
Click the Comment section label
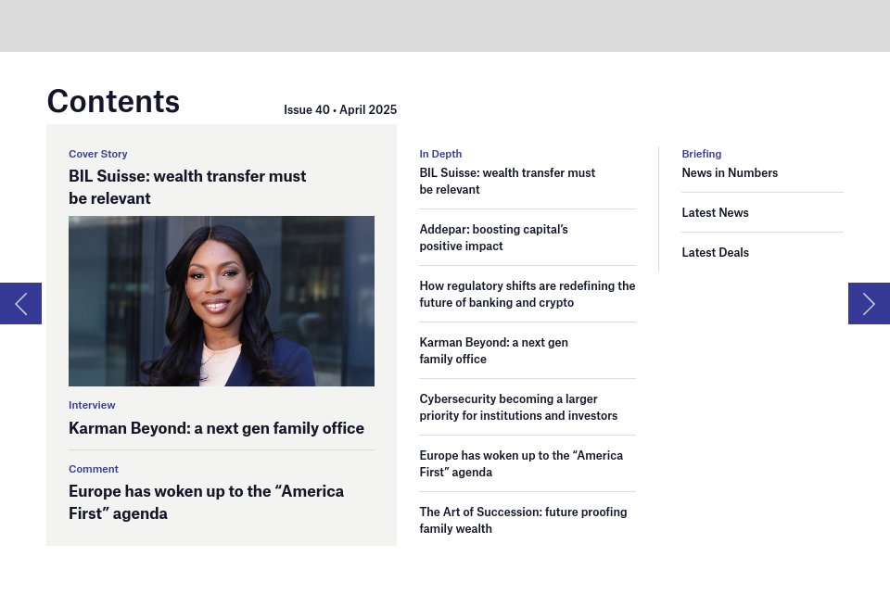pos(94,469)
